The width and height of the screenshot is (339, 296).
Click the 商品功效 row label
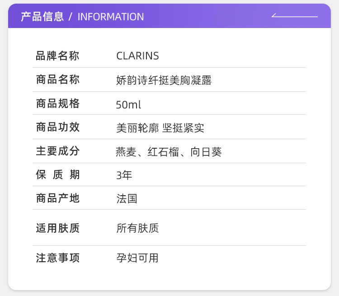tap(57, 127)
